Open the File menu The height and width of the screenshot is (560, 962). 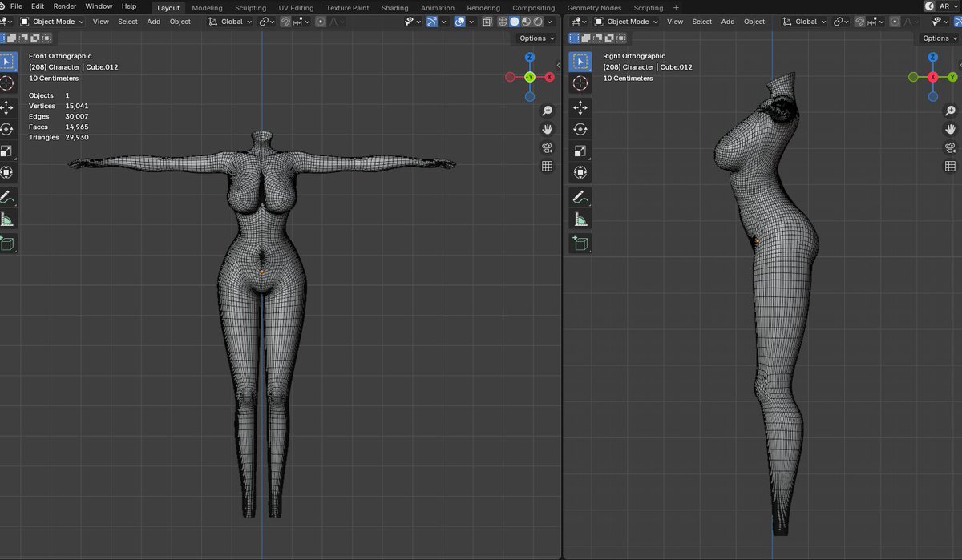(16, 6)
